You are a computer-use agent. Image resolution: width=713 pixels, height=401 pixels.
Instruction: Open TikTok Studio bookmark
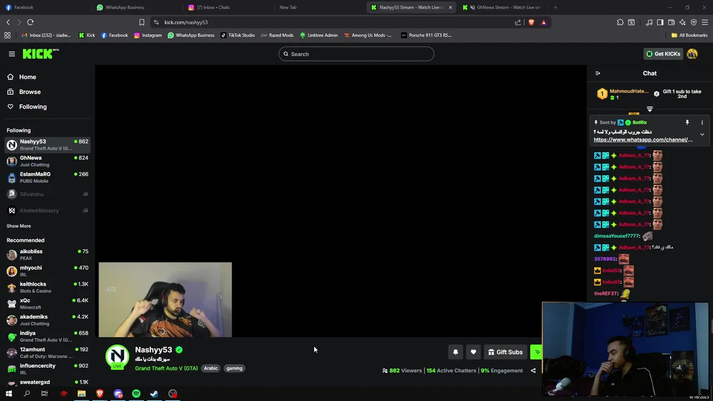pyautogui.click(x=238, y=35)
